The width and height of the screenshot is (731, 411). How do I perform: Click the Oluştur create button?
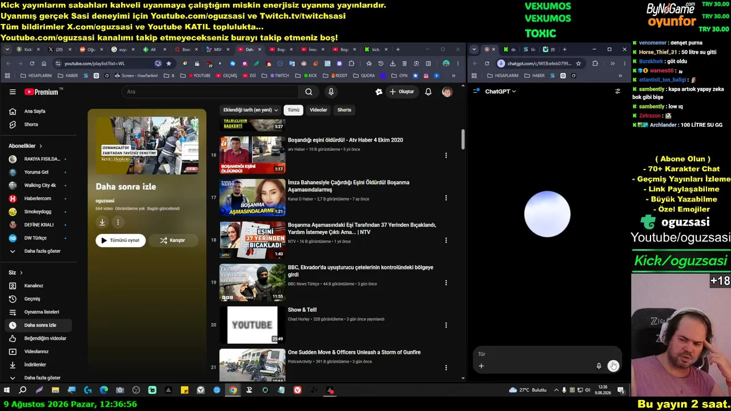click(401, 92)
